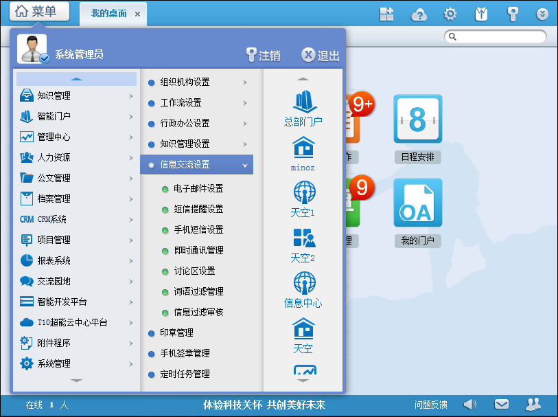This screenshot has height=417, width=558.
Task: Select 公文管理 in the main menu
Action: pos(76,178)
